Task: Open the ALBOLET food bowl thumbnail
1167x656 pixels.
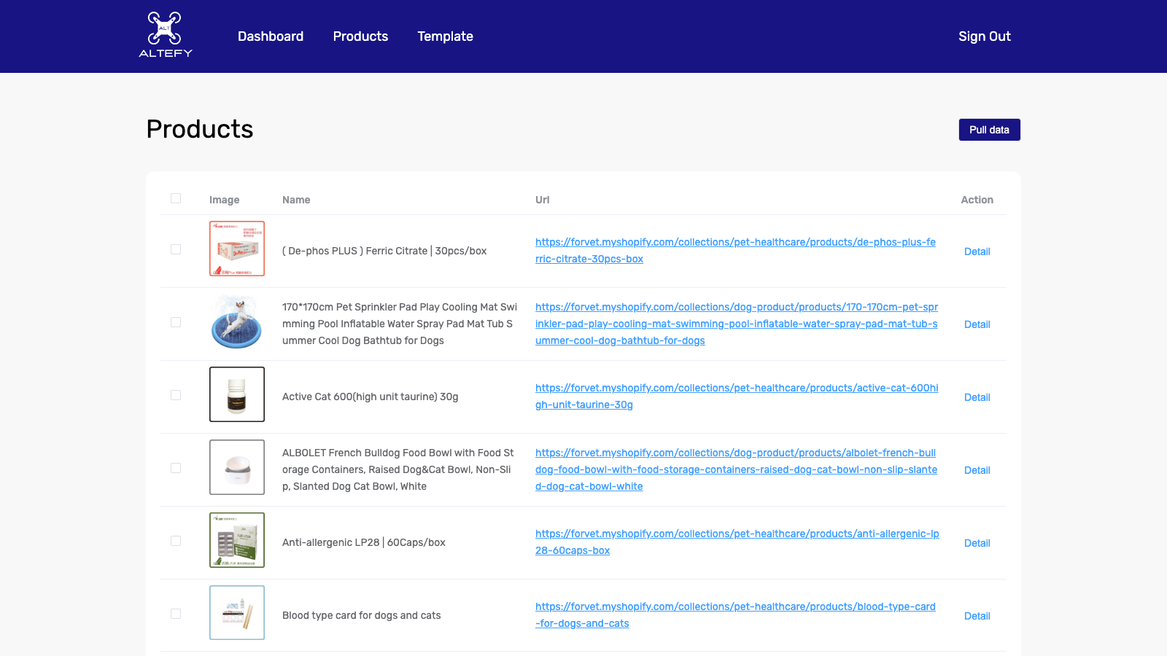Action: [237, 467]
